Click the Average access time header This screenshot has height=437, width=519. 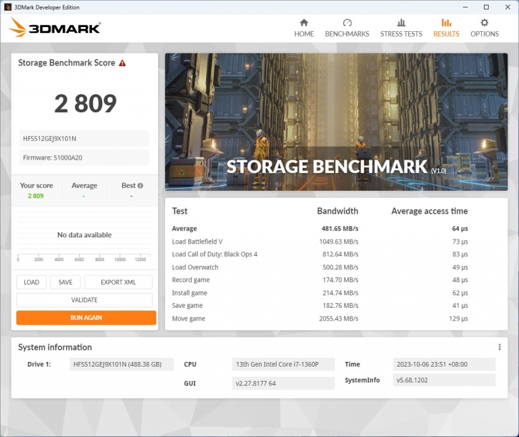coord(430,211)
